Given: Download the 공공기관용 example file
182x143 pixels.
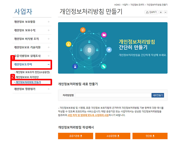Looking at the screenshot, I should point(75,136).
